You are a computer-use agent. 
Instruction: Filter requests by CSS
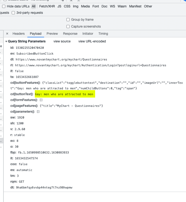point(67,6)
